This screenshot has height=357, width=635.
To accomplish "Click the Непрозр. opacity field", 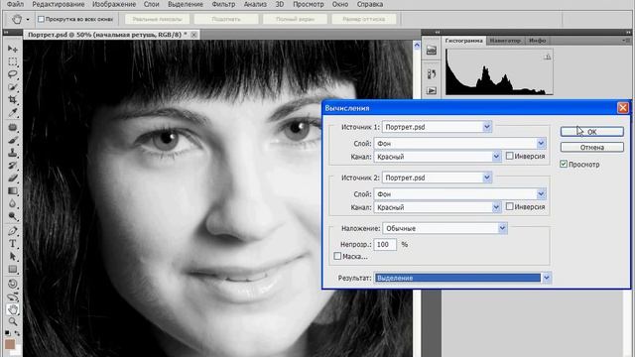I will tap(385, 245).
